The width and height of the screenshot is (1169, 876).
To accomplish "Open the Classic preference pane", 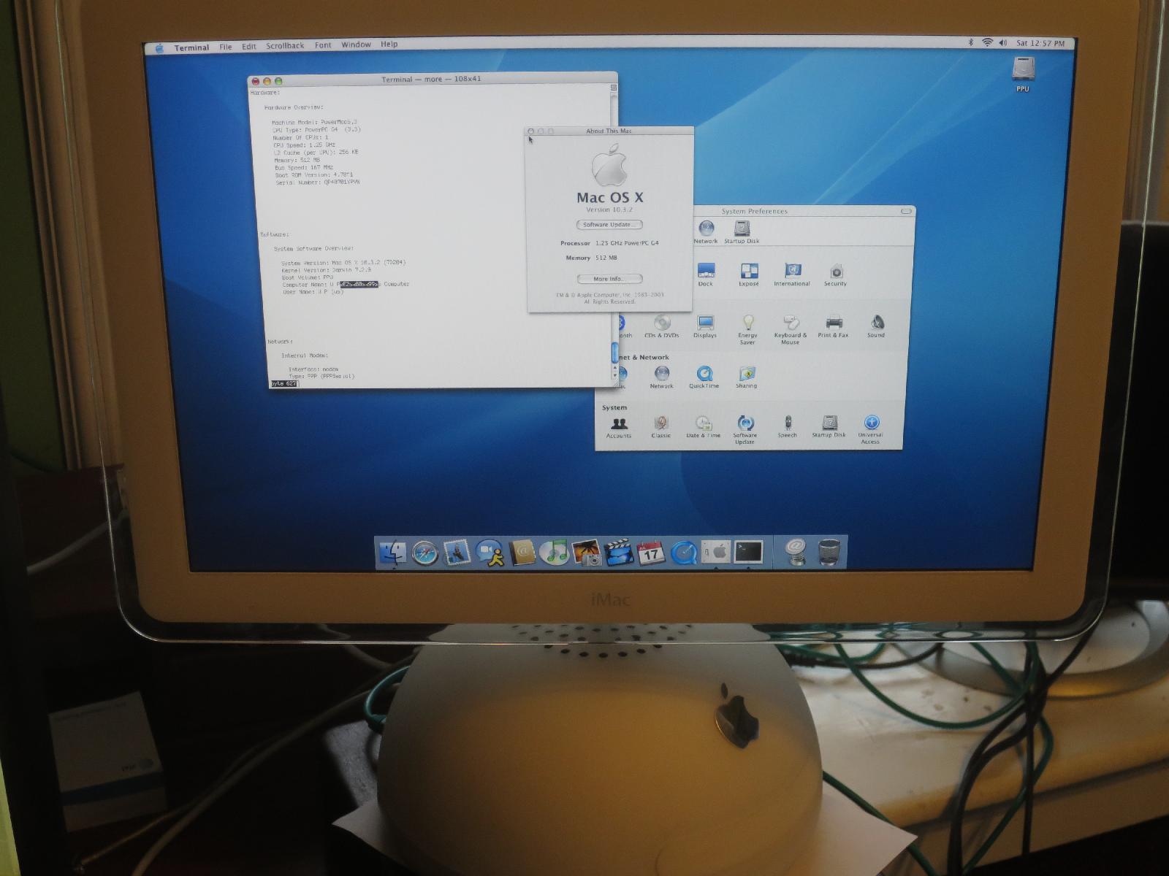I will pyautogui.click(x=661, y=427).
